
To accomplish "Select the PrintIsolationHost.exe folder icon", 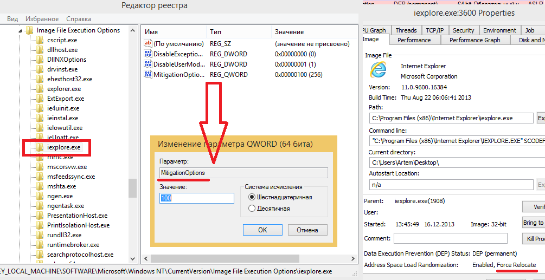I will (x=40, y=225).
